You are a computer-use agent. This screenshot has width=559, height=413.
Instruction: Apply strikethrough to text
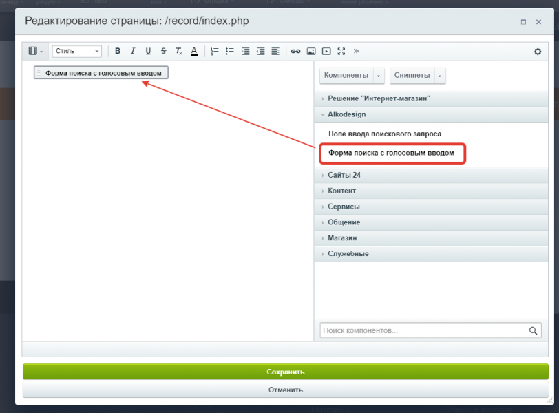click(x=163, y=51)
